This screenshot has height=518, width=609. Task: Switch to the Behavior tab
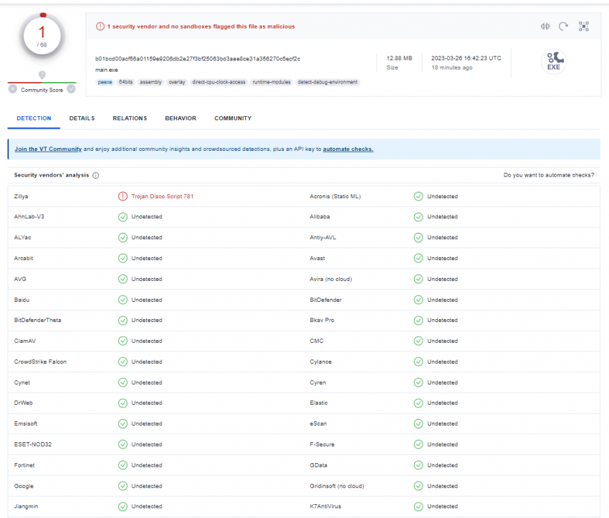[180, 118]
